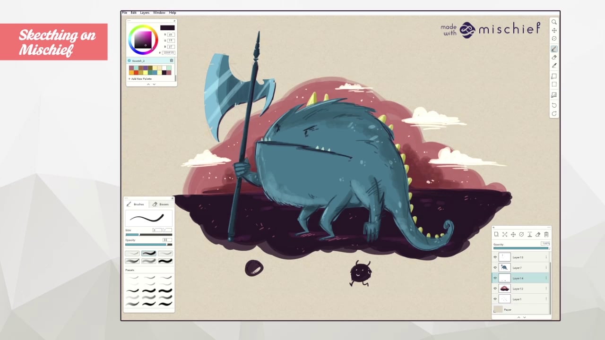Click the Redo arrow icon
Screen dimensions: 605x340
[x=554, y=113]
